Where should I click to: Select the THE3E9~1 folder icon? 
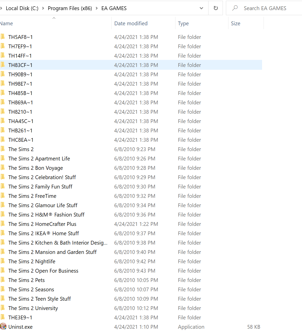pos(3,317)
